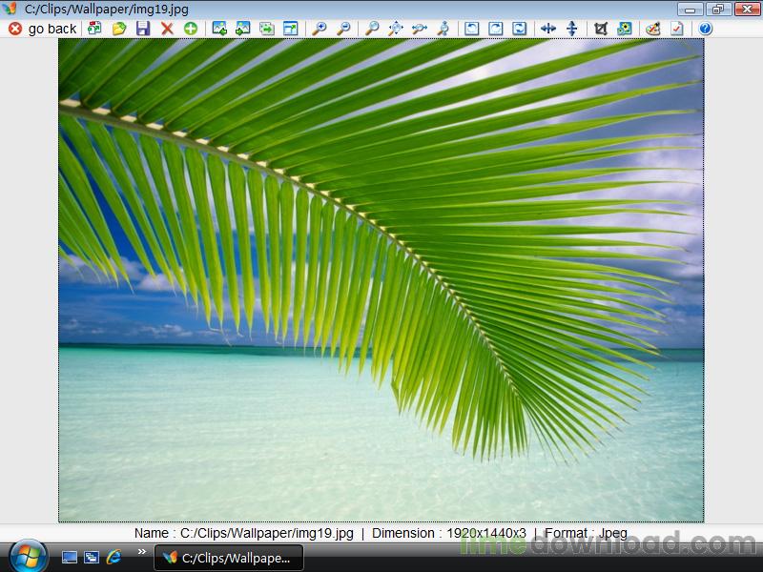Screen dimensions: 763x572
Task: Click the go back button
Action: click(x=43, y=29)
